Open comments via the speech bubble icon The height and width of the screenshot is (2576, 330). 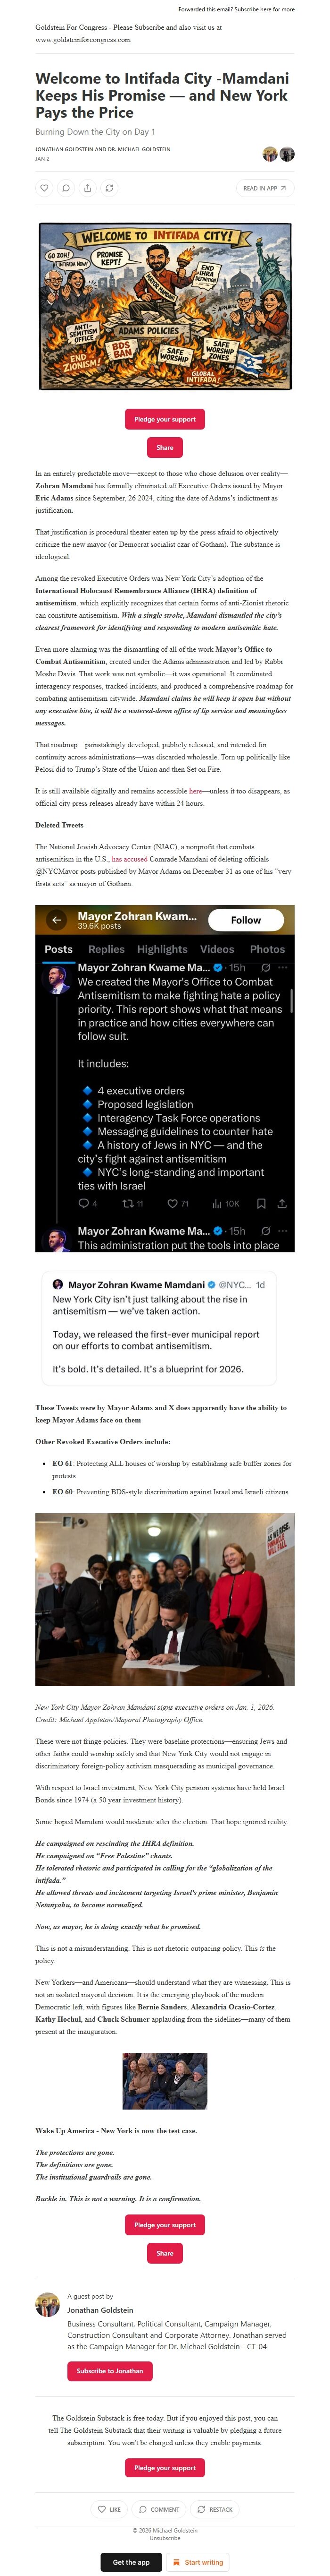(66, 188)
